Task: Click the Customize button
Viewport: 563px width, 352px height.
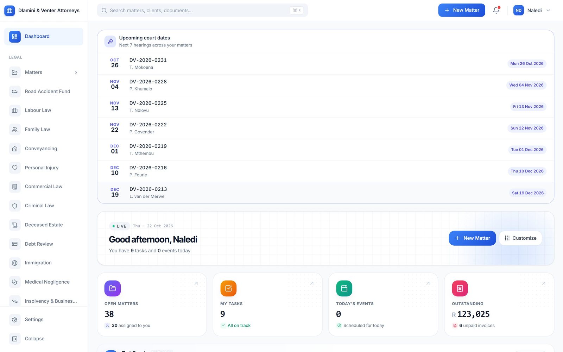Action: (x=520, y=238)
